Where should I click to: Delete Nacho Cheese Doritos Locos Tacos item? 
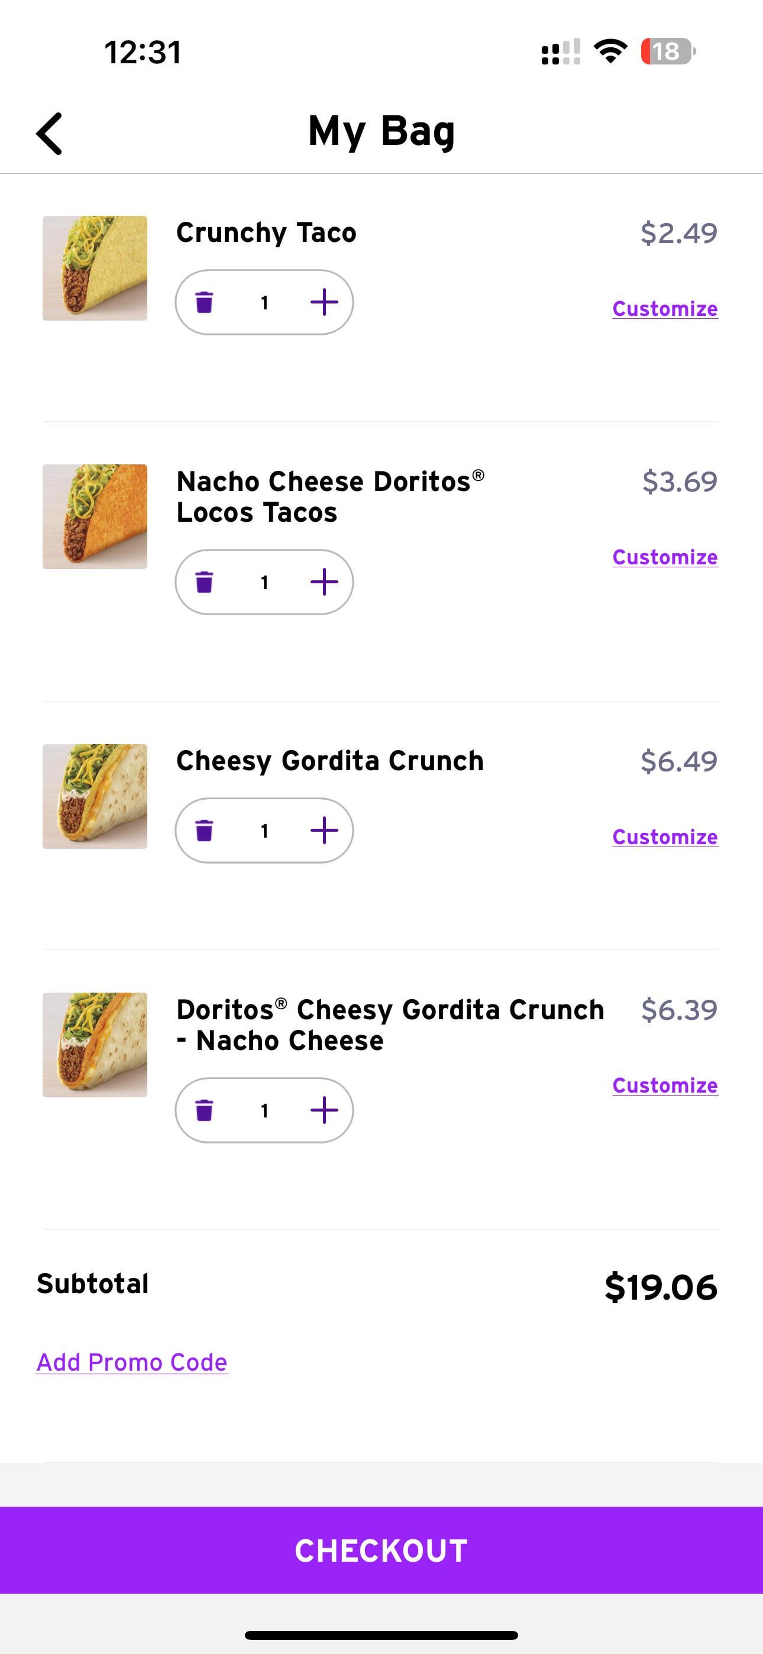point(204,582)
